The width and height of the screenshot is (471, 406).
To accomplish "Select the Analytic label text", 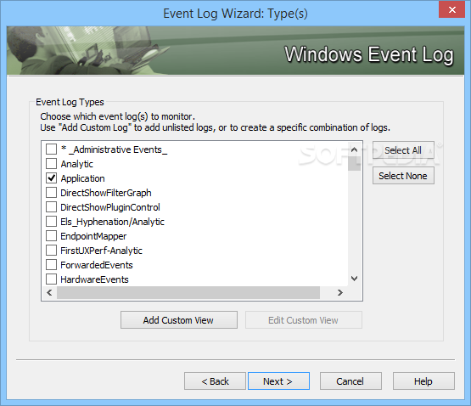I will click(77, 164).
